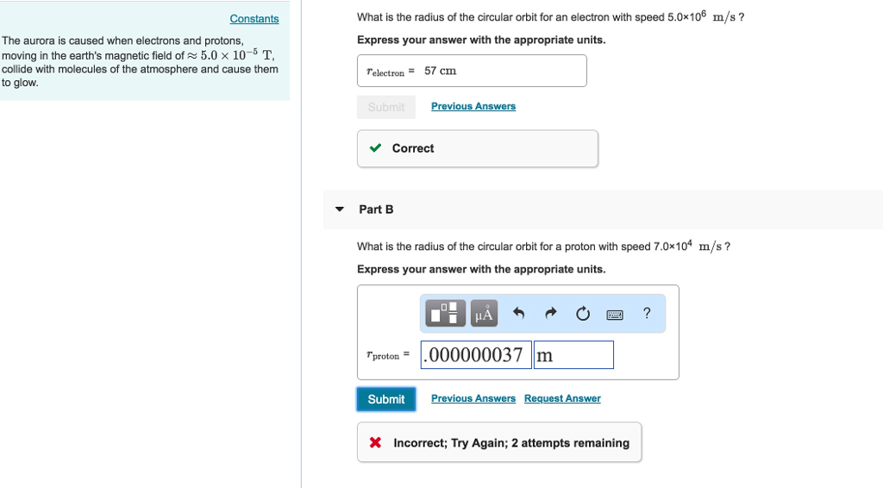883x488 pixels.
Task: Open the Constants link
Action: (x=254, y=19)
